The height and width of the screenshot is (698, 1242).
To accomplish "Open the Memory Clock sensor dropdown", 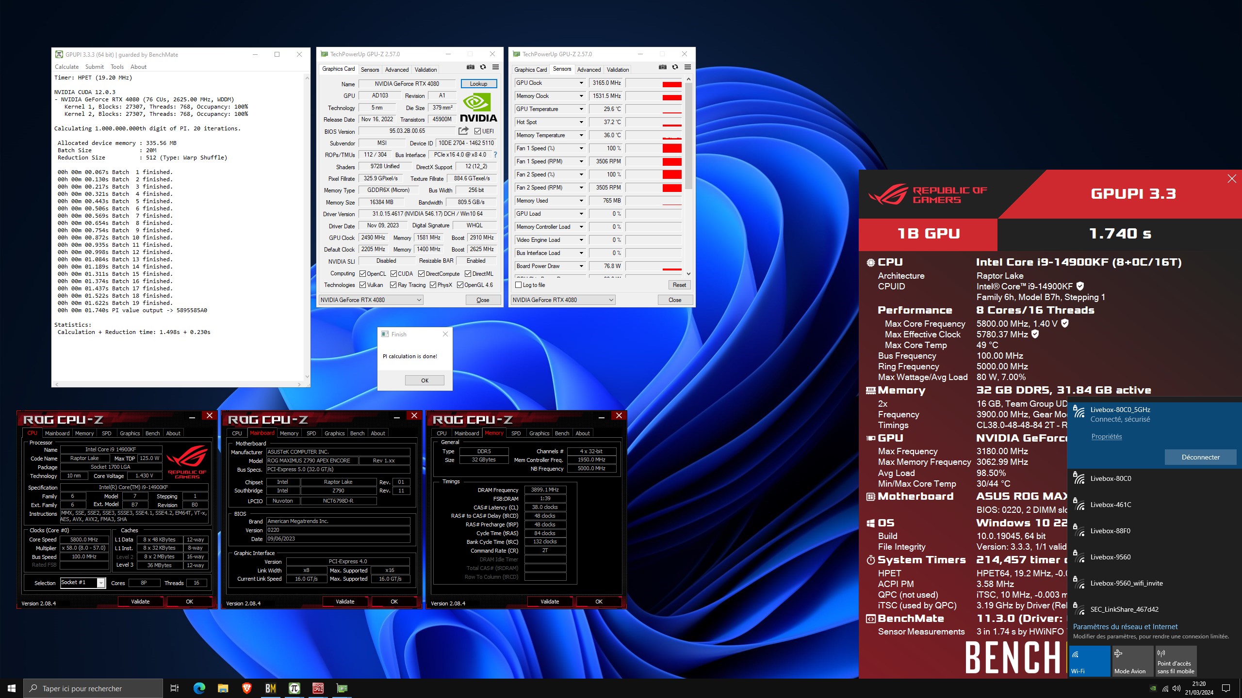I will tap(581, 96).
